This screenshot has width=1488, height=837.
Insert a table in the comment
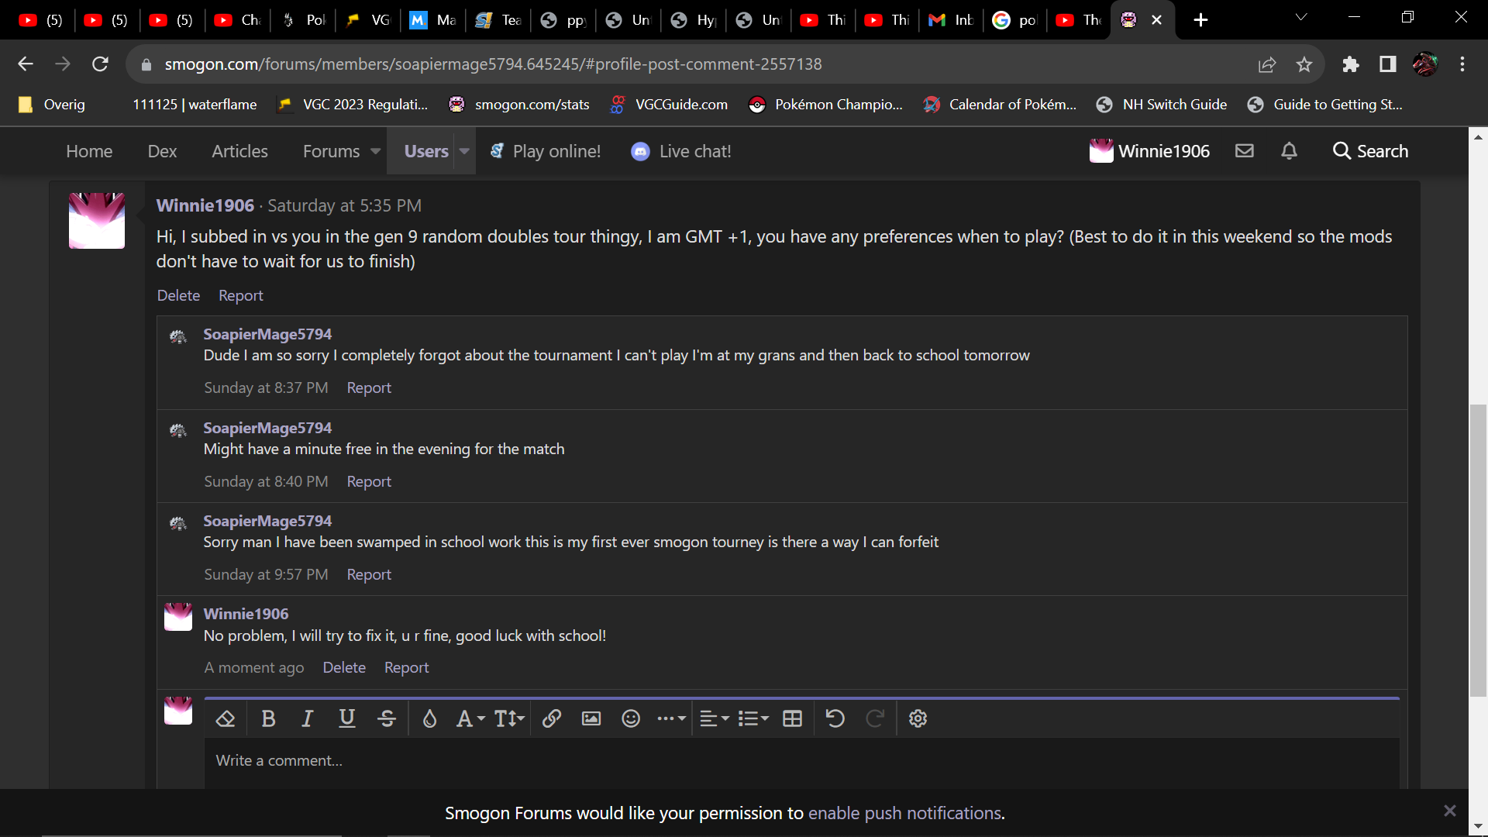coord(792,718)
